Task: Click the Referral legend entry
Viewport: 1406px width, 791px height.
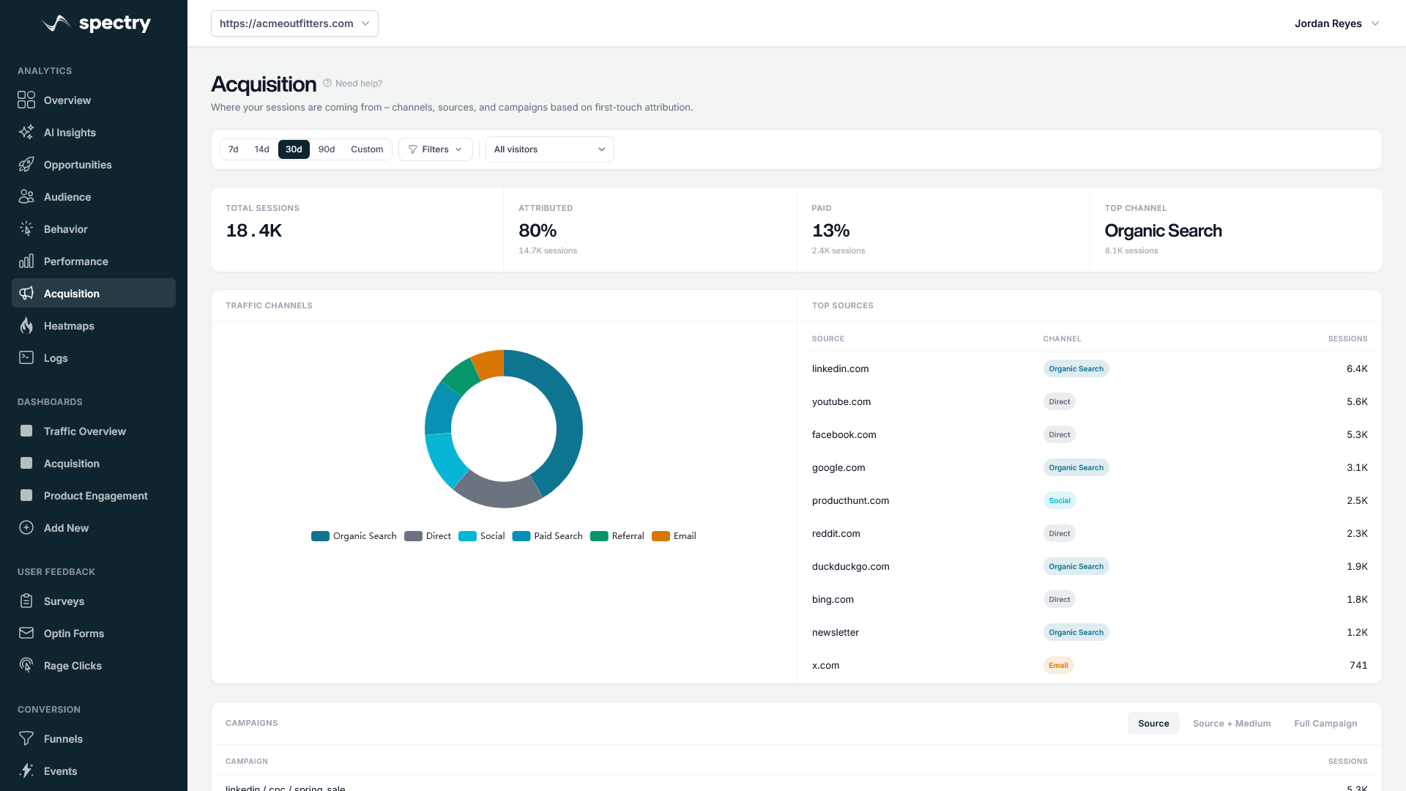Action: tap(617, 536)
